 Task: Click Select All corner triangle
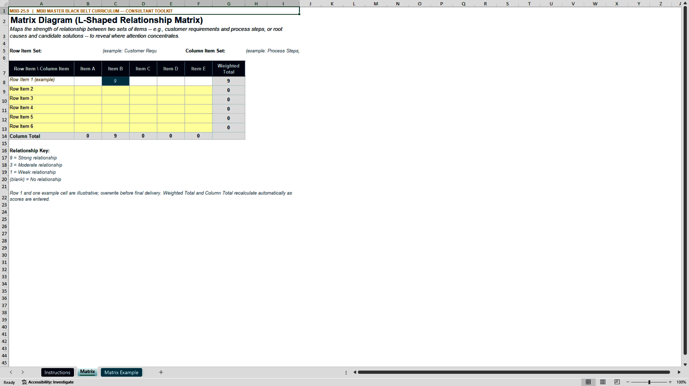click(4, 4)
